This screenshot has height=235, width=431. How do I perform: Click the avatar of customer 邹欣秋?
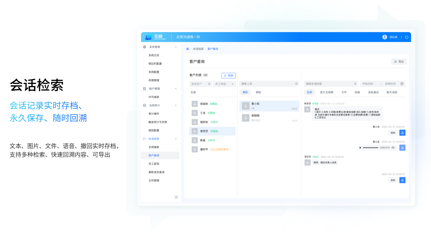[x=195, y=122]
